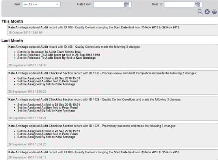
Task: Select the ID 1029 Quality Control Questions entry
Action: 112,109
